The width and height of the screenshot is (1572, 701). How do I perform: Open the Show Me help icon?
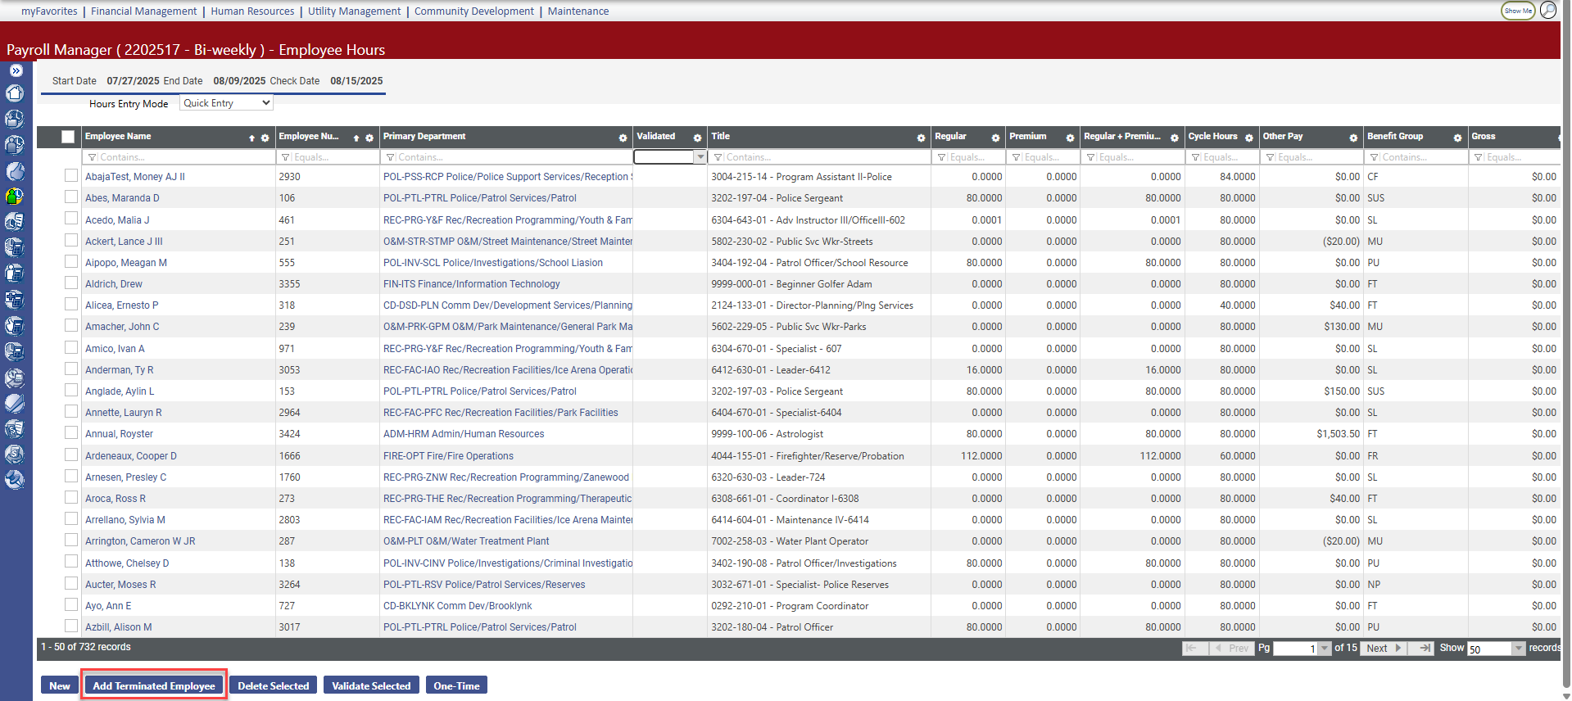[x=1517, y=11]
